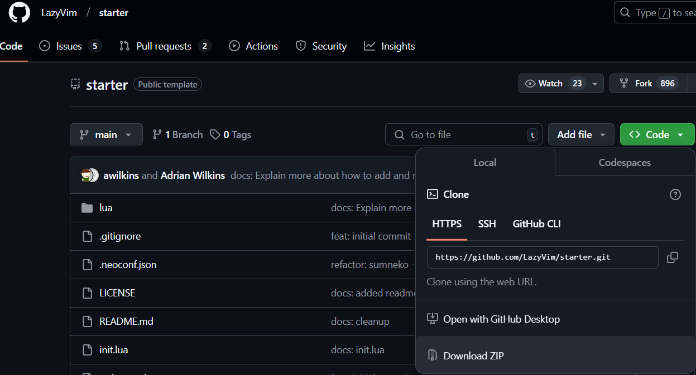Open the clone help question mark icon

pos(675,194)
